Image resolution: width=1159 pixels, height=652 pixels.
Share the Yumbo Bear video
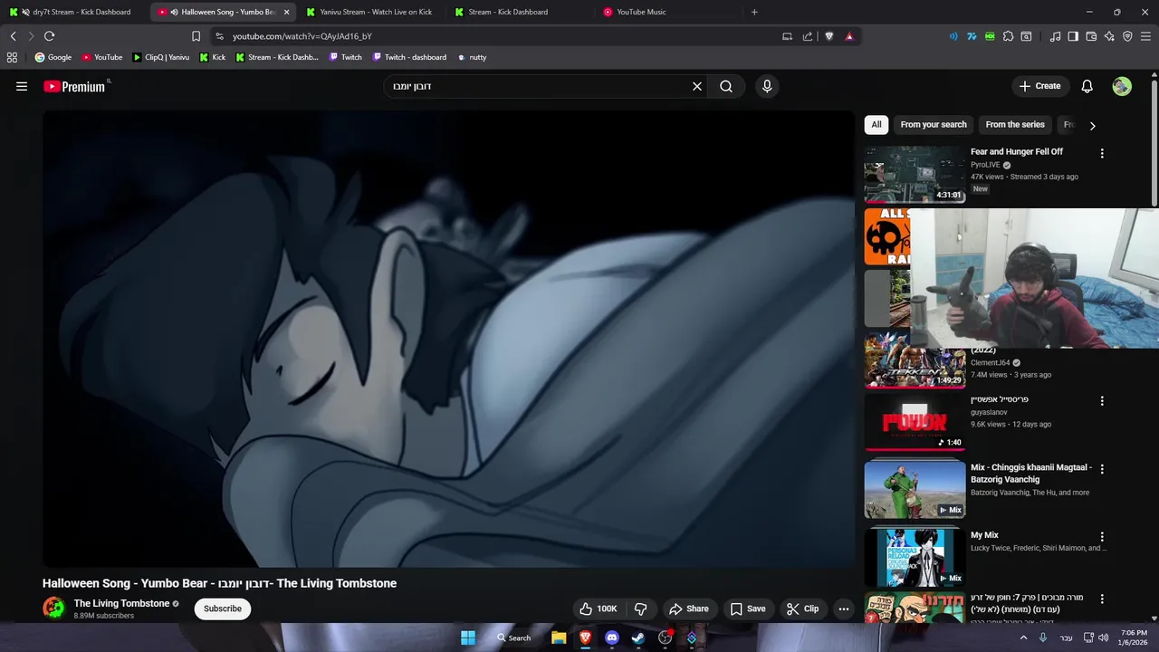pos(689,609)
